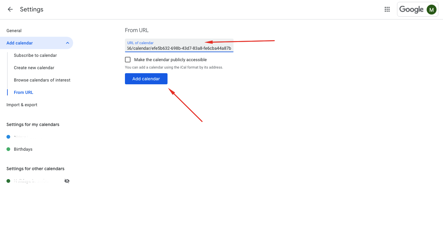Image resolution: width=443 pixels, height=235 pixels.
Task: Open settings for the first personal calendar
Action: tap(22, 137)
